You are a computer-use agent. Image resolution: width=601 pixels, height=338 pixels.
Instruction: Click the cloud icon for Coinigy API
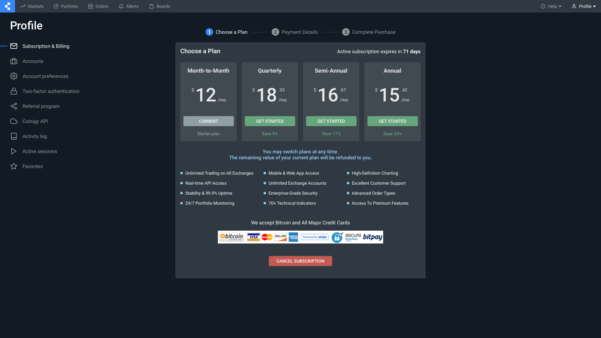coord(14,121)
